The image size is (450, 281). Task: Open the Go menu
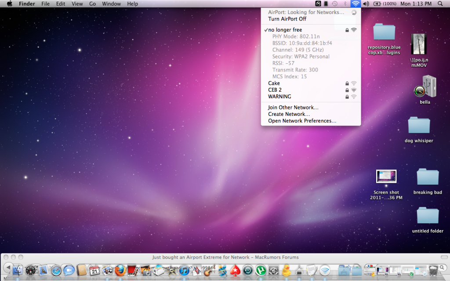coord(92,4)
